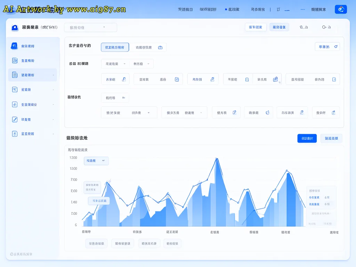Click the blue tooltip label bubble on the chart's left
The height and width of the screenshot is (267, 356).
[99, 201]
